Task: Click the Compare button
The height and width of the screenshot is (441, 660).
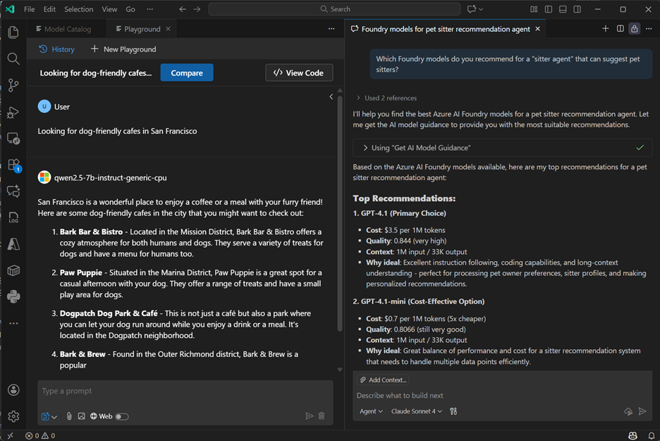Action: click(187, 73)
